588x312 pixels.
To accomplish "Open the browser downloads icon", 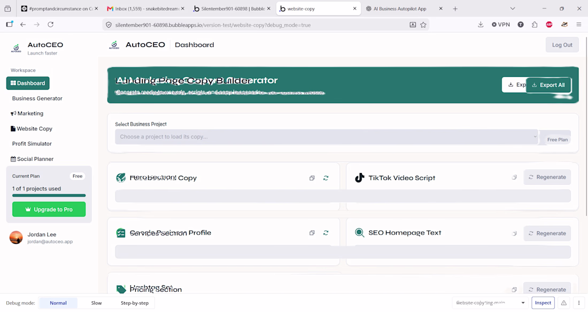I will pos(481,25).
